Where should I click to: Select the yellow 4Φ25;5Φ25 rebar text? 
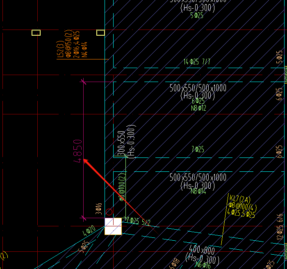[x=241, y=214]
